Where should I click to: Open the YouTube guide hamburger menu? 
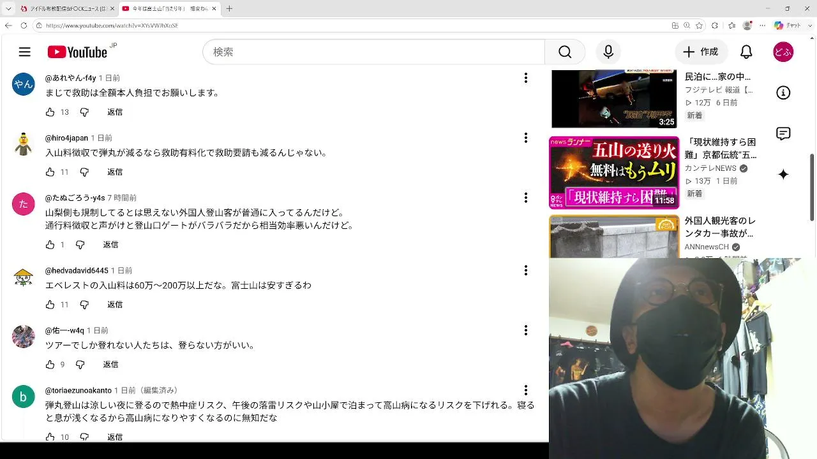[x=25, y=52]
